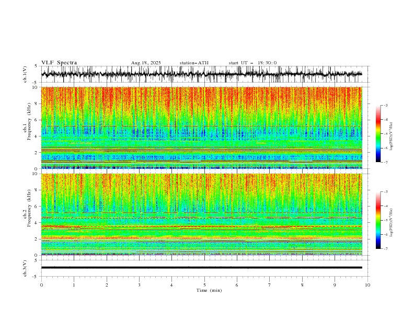This screenshot has height=320, width=414.
Task: Click the "8" kHz tick of ch.2 spectrogram
Action: pos(37,190)
